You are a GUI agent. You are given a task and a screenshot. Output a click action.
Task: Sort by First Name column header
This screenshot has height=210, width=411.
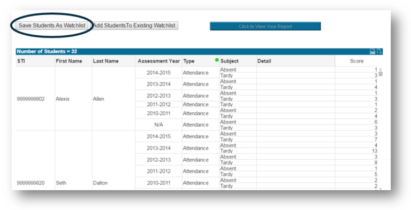tap(73, 61)
